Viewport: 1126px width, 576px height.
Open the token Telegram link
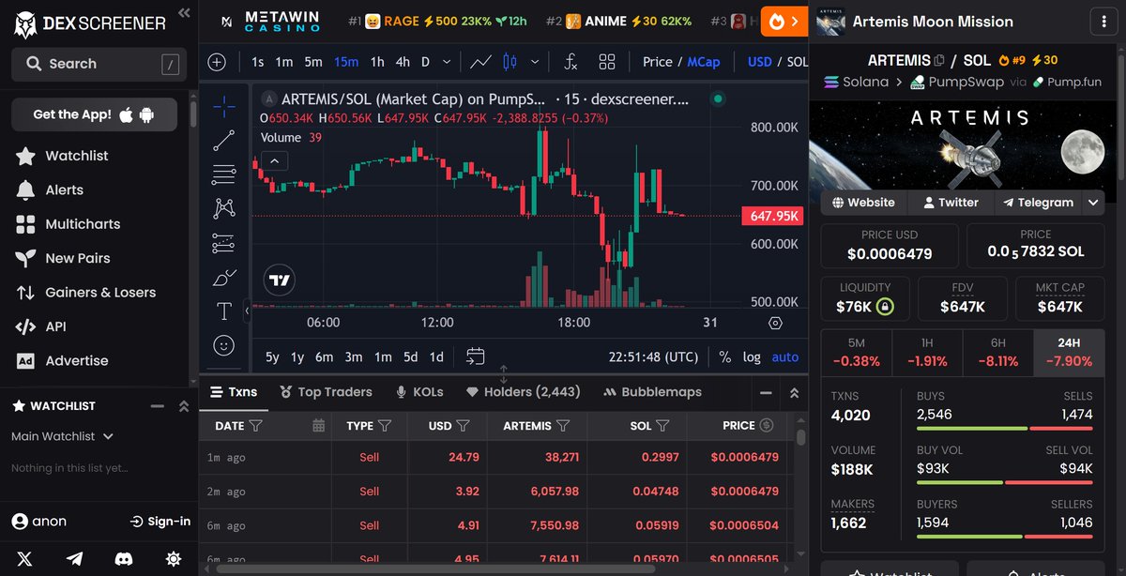pyautogui.click(x=1038, y=202)
